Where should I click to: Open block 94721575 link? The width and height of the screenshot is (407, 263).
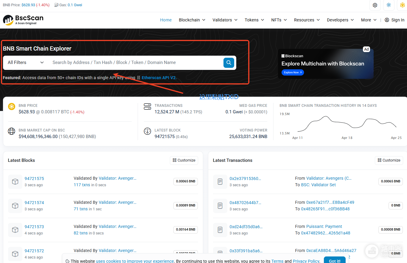tap(34, 179)
